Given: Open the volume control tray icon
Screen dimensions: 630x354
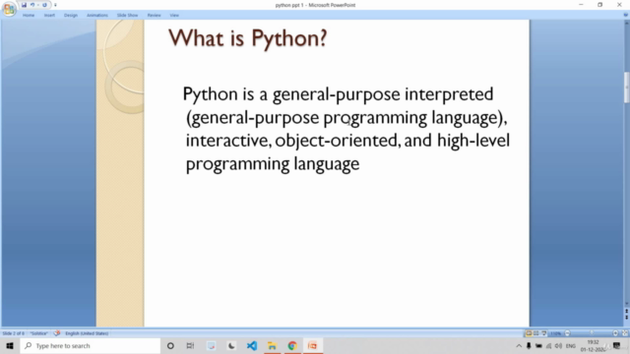Looking at the screenshot, I should (x=558, y=346).
